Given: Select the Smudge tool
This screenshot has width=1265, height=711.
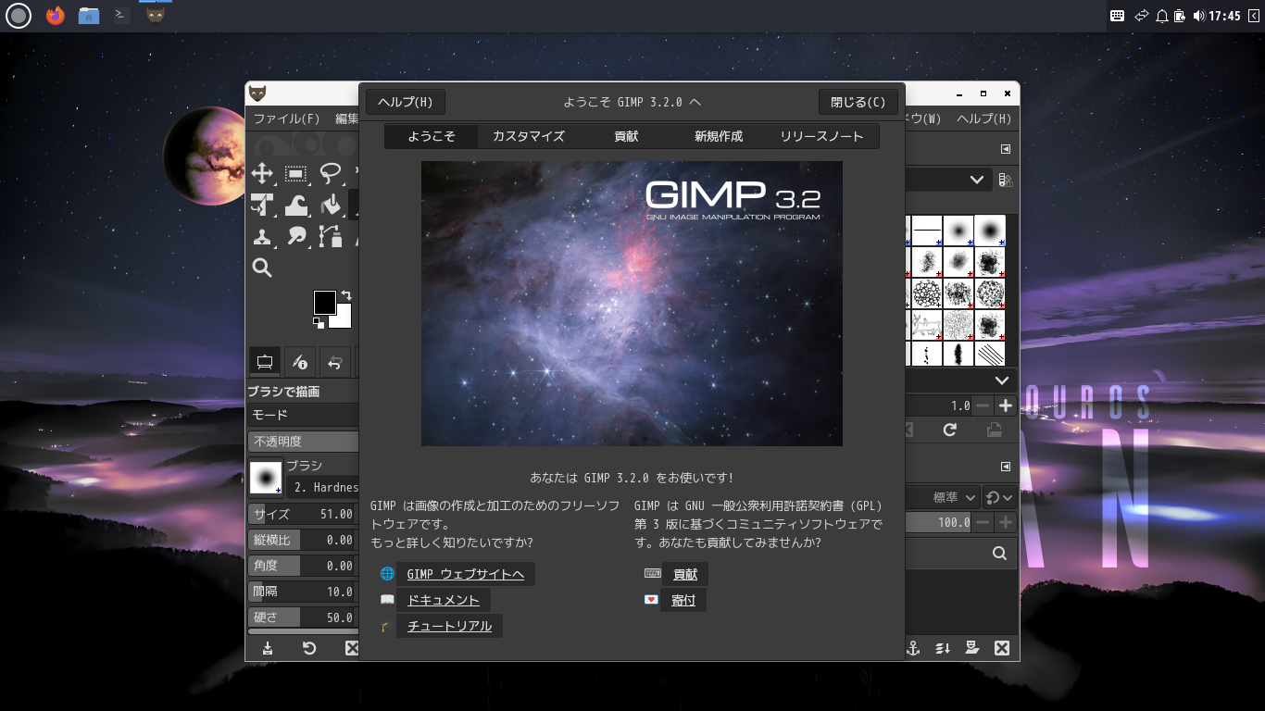Looking at the screenshot, I should (296, 236).
